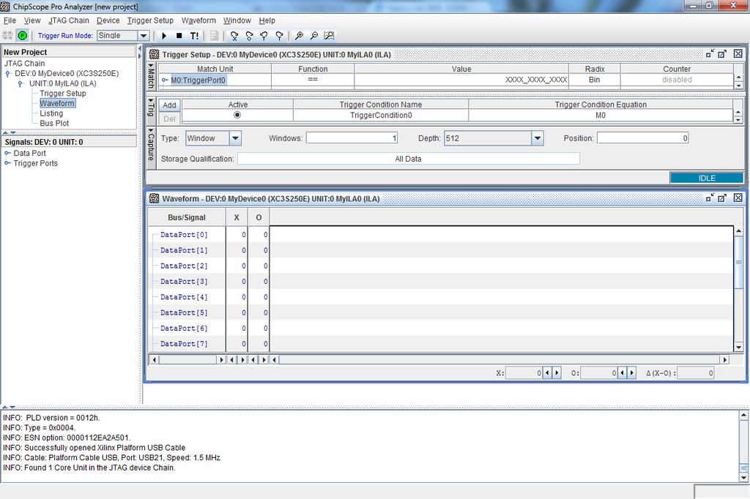Click the fourth cursor navigation toolbar icon
This screenshot has width=750, height=499.
[x=279, y=35]
